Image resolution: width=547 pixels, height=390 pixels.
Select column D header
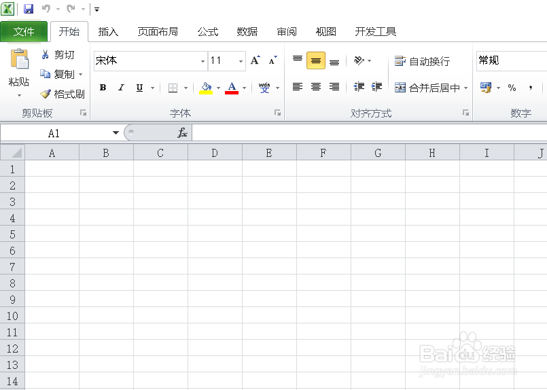coord(215,153)
